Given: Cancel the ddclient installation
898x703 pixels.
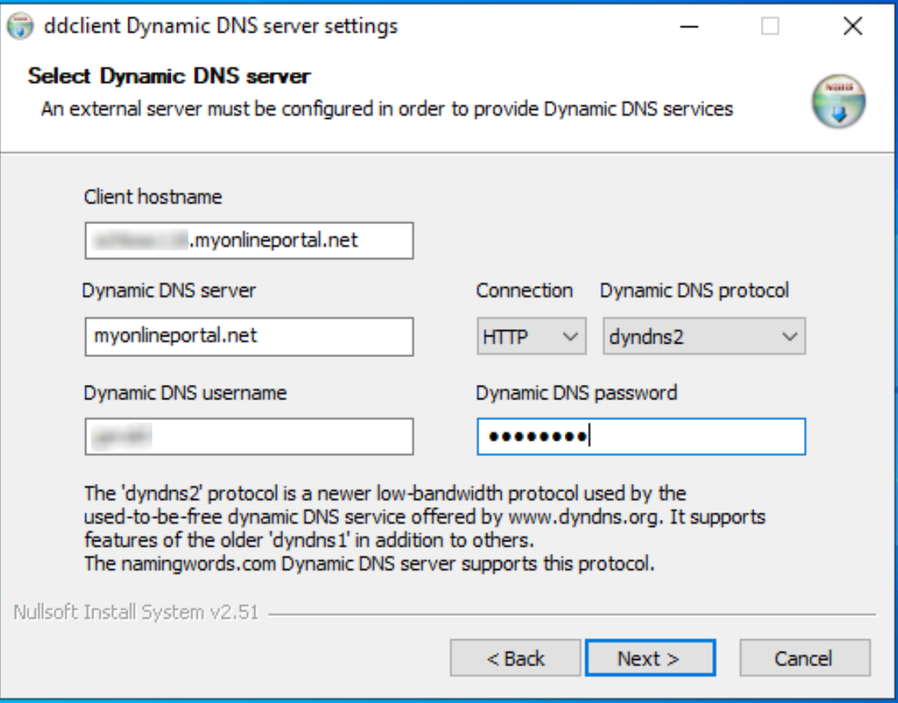Looking at the screenshot, I should (805, 658).
